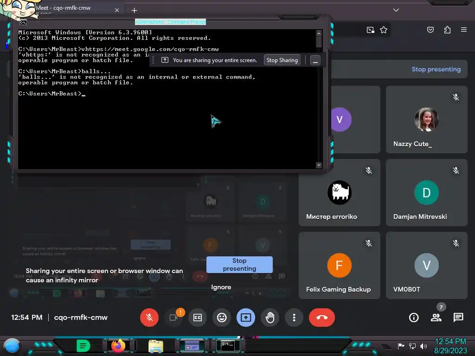Click muted mic icon on VMOBOT tile
Viewport: 475px width, 356px height.
[456, 243]
